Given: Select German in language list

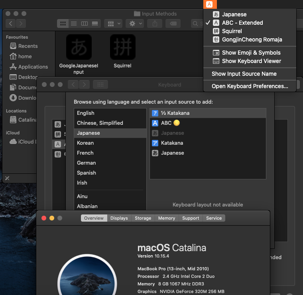Looking at the screenshot, I should (x=110, y=163).
